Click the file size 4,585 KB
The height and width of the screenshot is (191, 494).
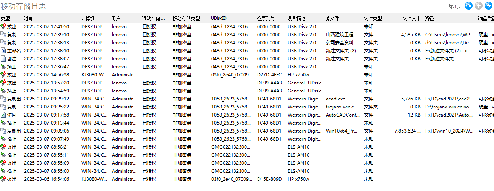[x=411, y=34]
